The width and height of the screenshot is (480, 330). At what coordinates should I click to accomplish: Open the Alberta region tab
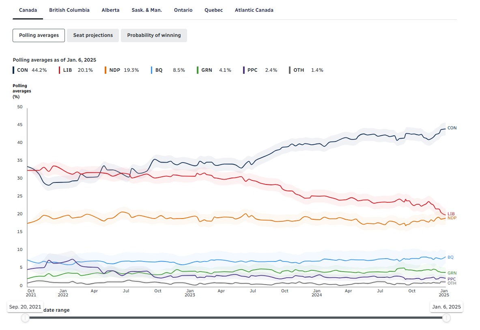pos(110,10)
